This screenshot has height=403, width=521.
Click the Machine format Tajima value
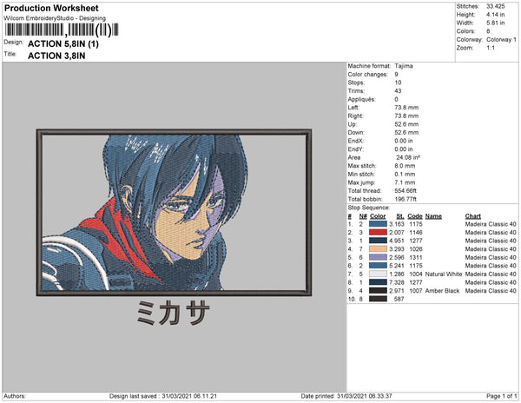click(x=404, y=66)
